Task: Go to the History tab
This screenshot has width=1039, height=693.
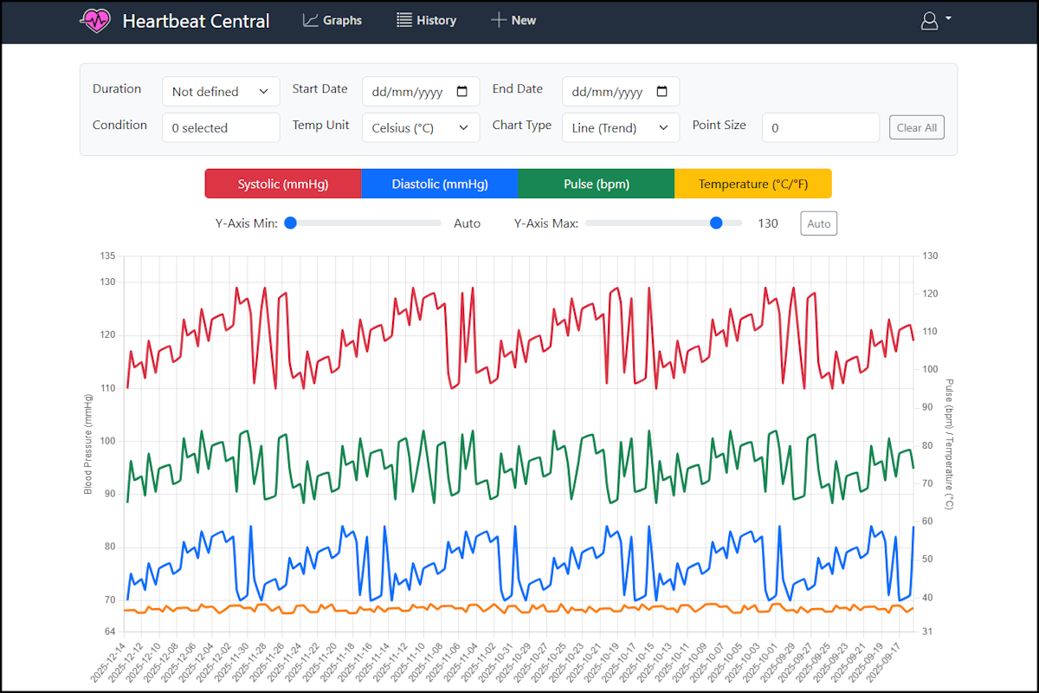Action: pos(426,19)
